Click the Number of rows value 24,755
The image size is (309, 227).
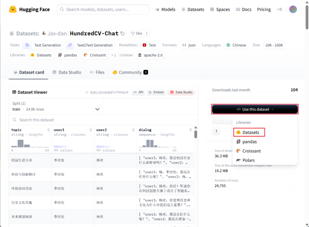tap(220, 186)
